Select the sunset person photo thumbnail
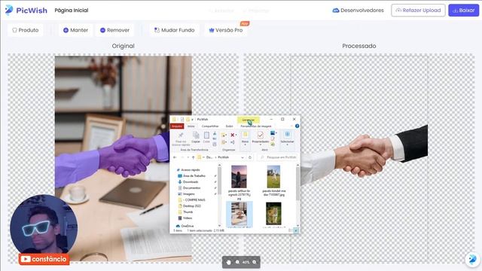482x271 pixels. point(239,177)
